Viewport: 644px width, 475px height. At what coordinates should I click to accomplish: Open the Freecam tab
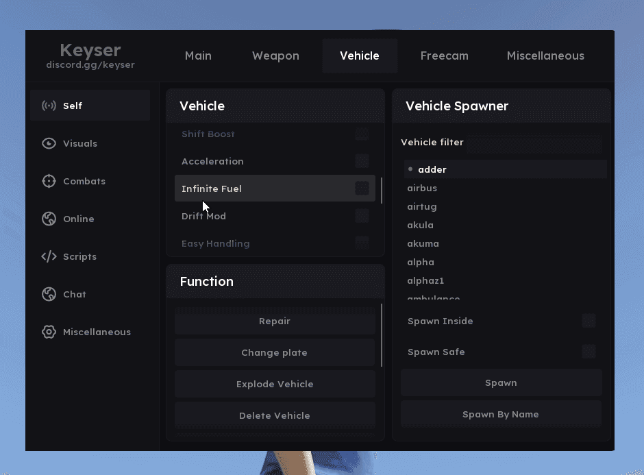coord(444,56)
